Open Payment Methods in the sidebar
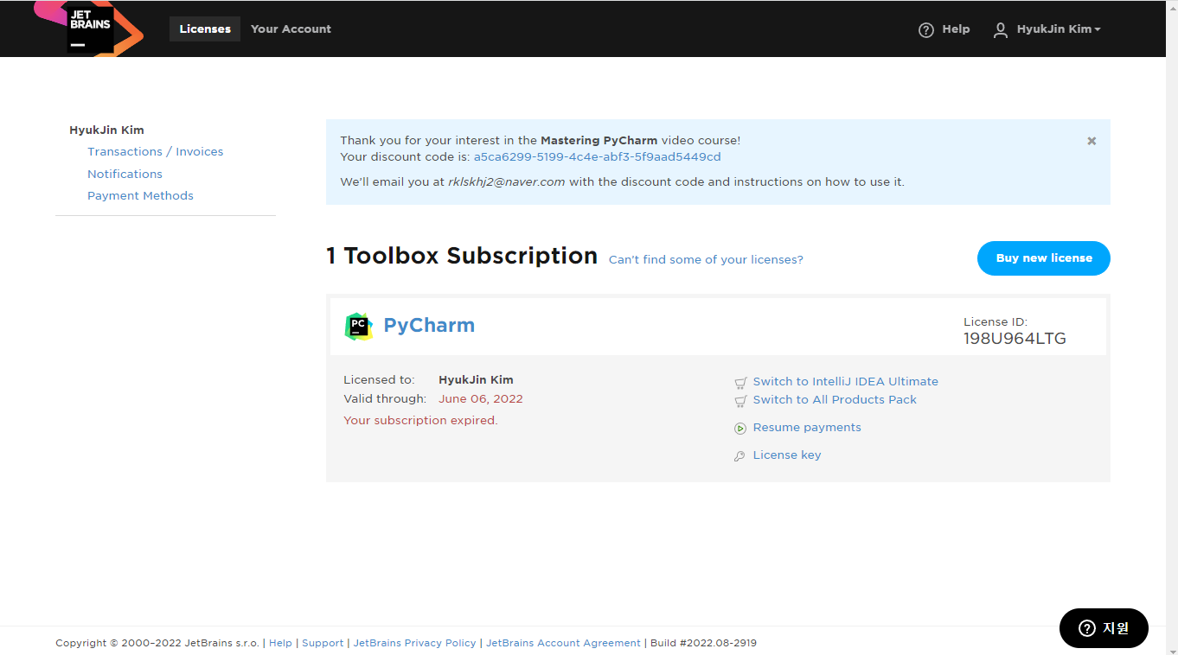This screenshot has width=1178, height=655. coord(140,196)
